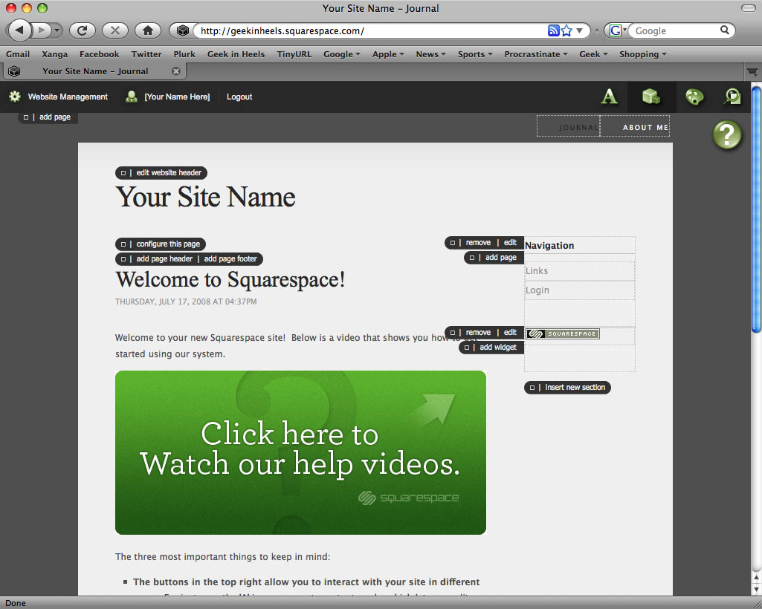This screenshot has height=609, width=762.
Task: Open the Xanga bookmark
Action: 54,54
